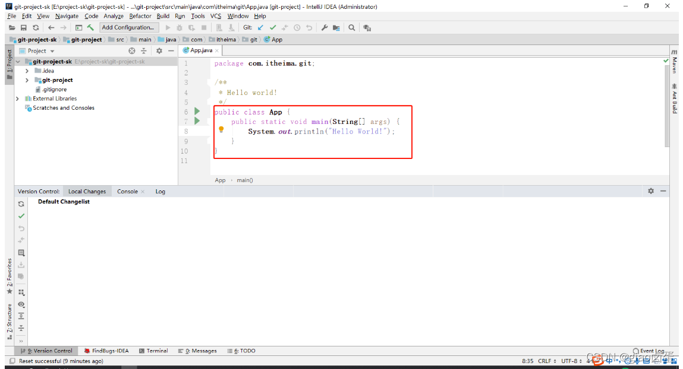This screenshot has height=369, width=683.
Task: Open the Analyze menu
Action: tap(114, 16)
